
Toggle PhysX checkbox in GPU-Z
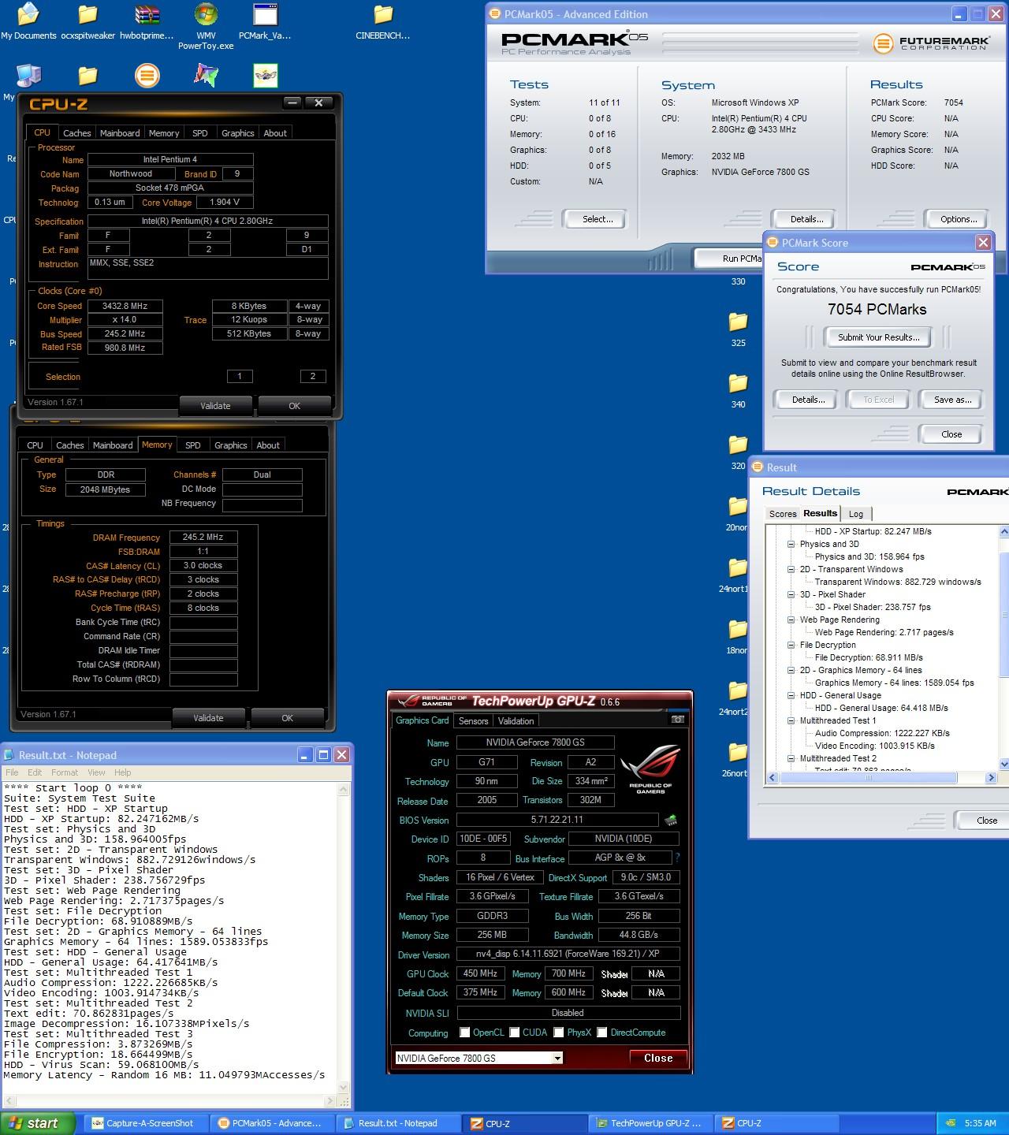(558, 1033)
